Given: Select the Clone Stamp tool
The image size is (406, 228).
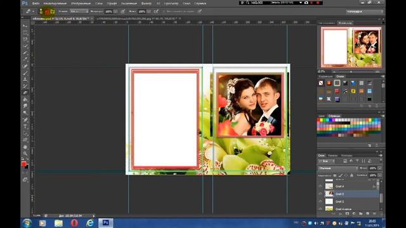Looking at the screenshot, I should 25,79.
